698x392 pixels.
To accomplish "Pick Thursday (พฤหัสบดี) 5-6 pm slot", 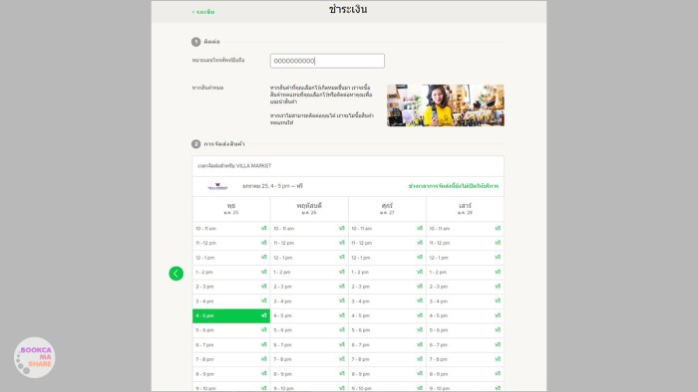I will point(309,330).
